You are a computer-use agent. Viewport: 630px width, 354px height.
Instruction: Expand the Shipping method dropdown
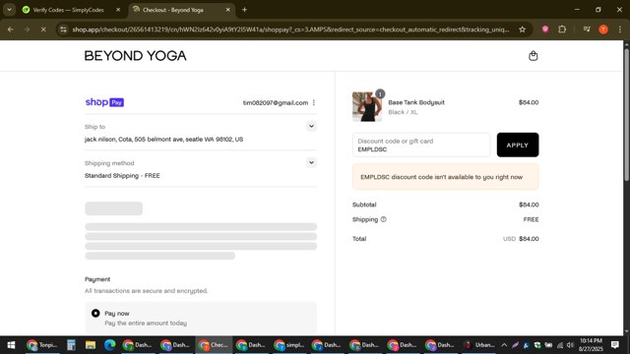click(311, 162)
